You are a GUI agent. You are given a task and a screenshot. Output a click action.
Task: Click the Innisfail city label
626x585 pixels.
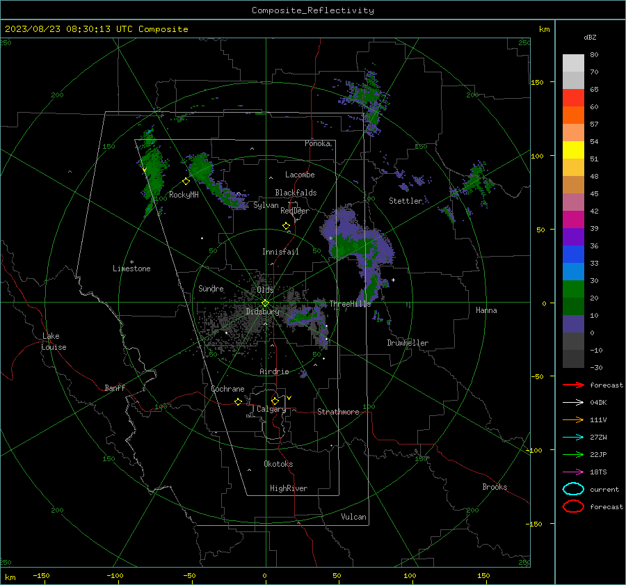point(280,252)
